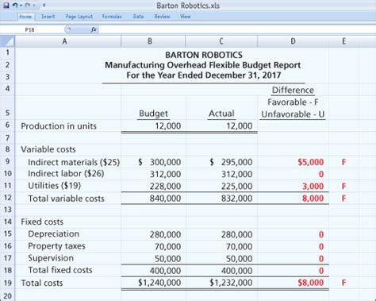376x301 pixels.
Task: Select the Total costs label cell
Action: (x=42, y=283)
